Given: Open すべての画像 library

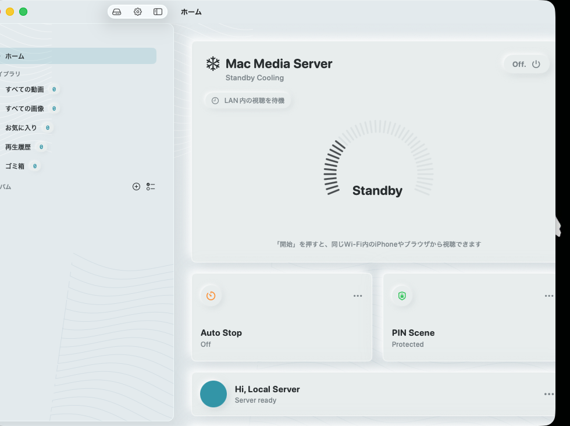Looking at the screenshot, I should point(24,109).
